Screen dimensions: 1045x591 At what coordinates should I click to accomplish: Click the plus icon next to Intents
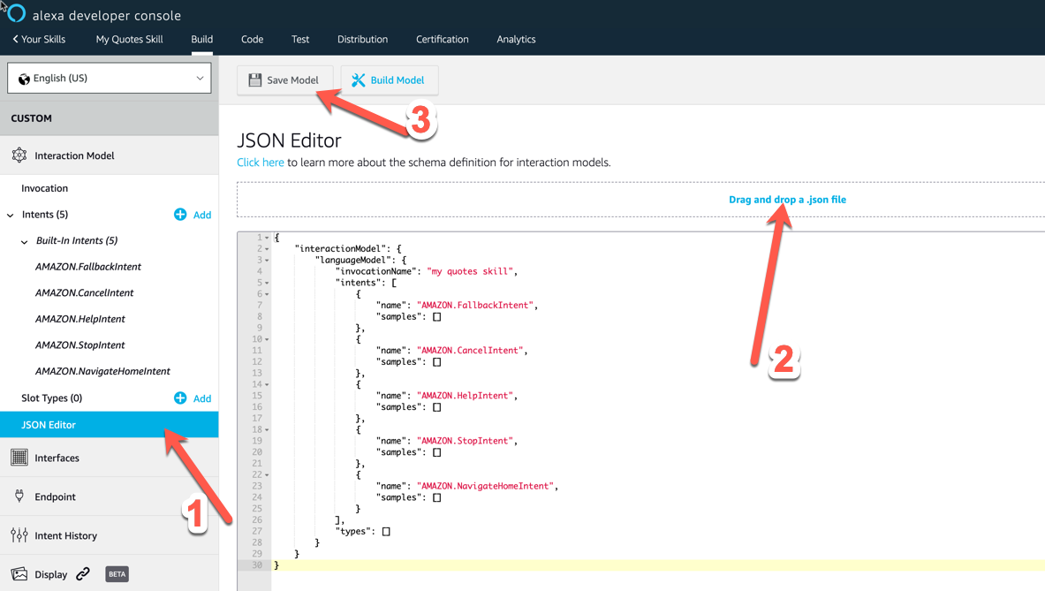pos(180,215)
